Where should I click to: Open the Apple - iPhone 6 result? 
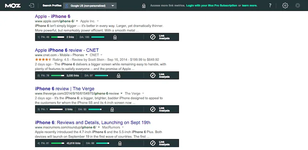tap(52, 16)
